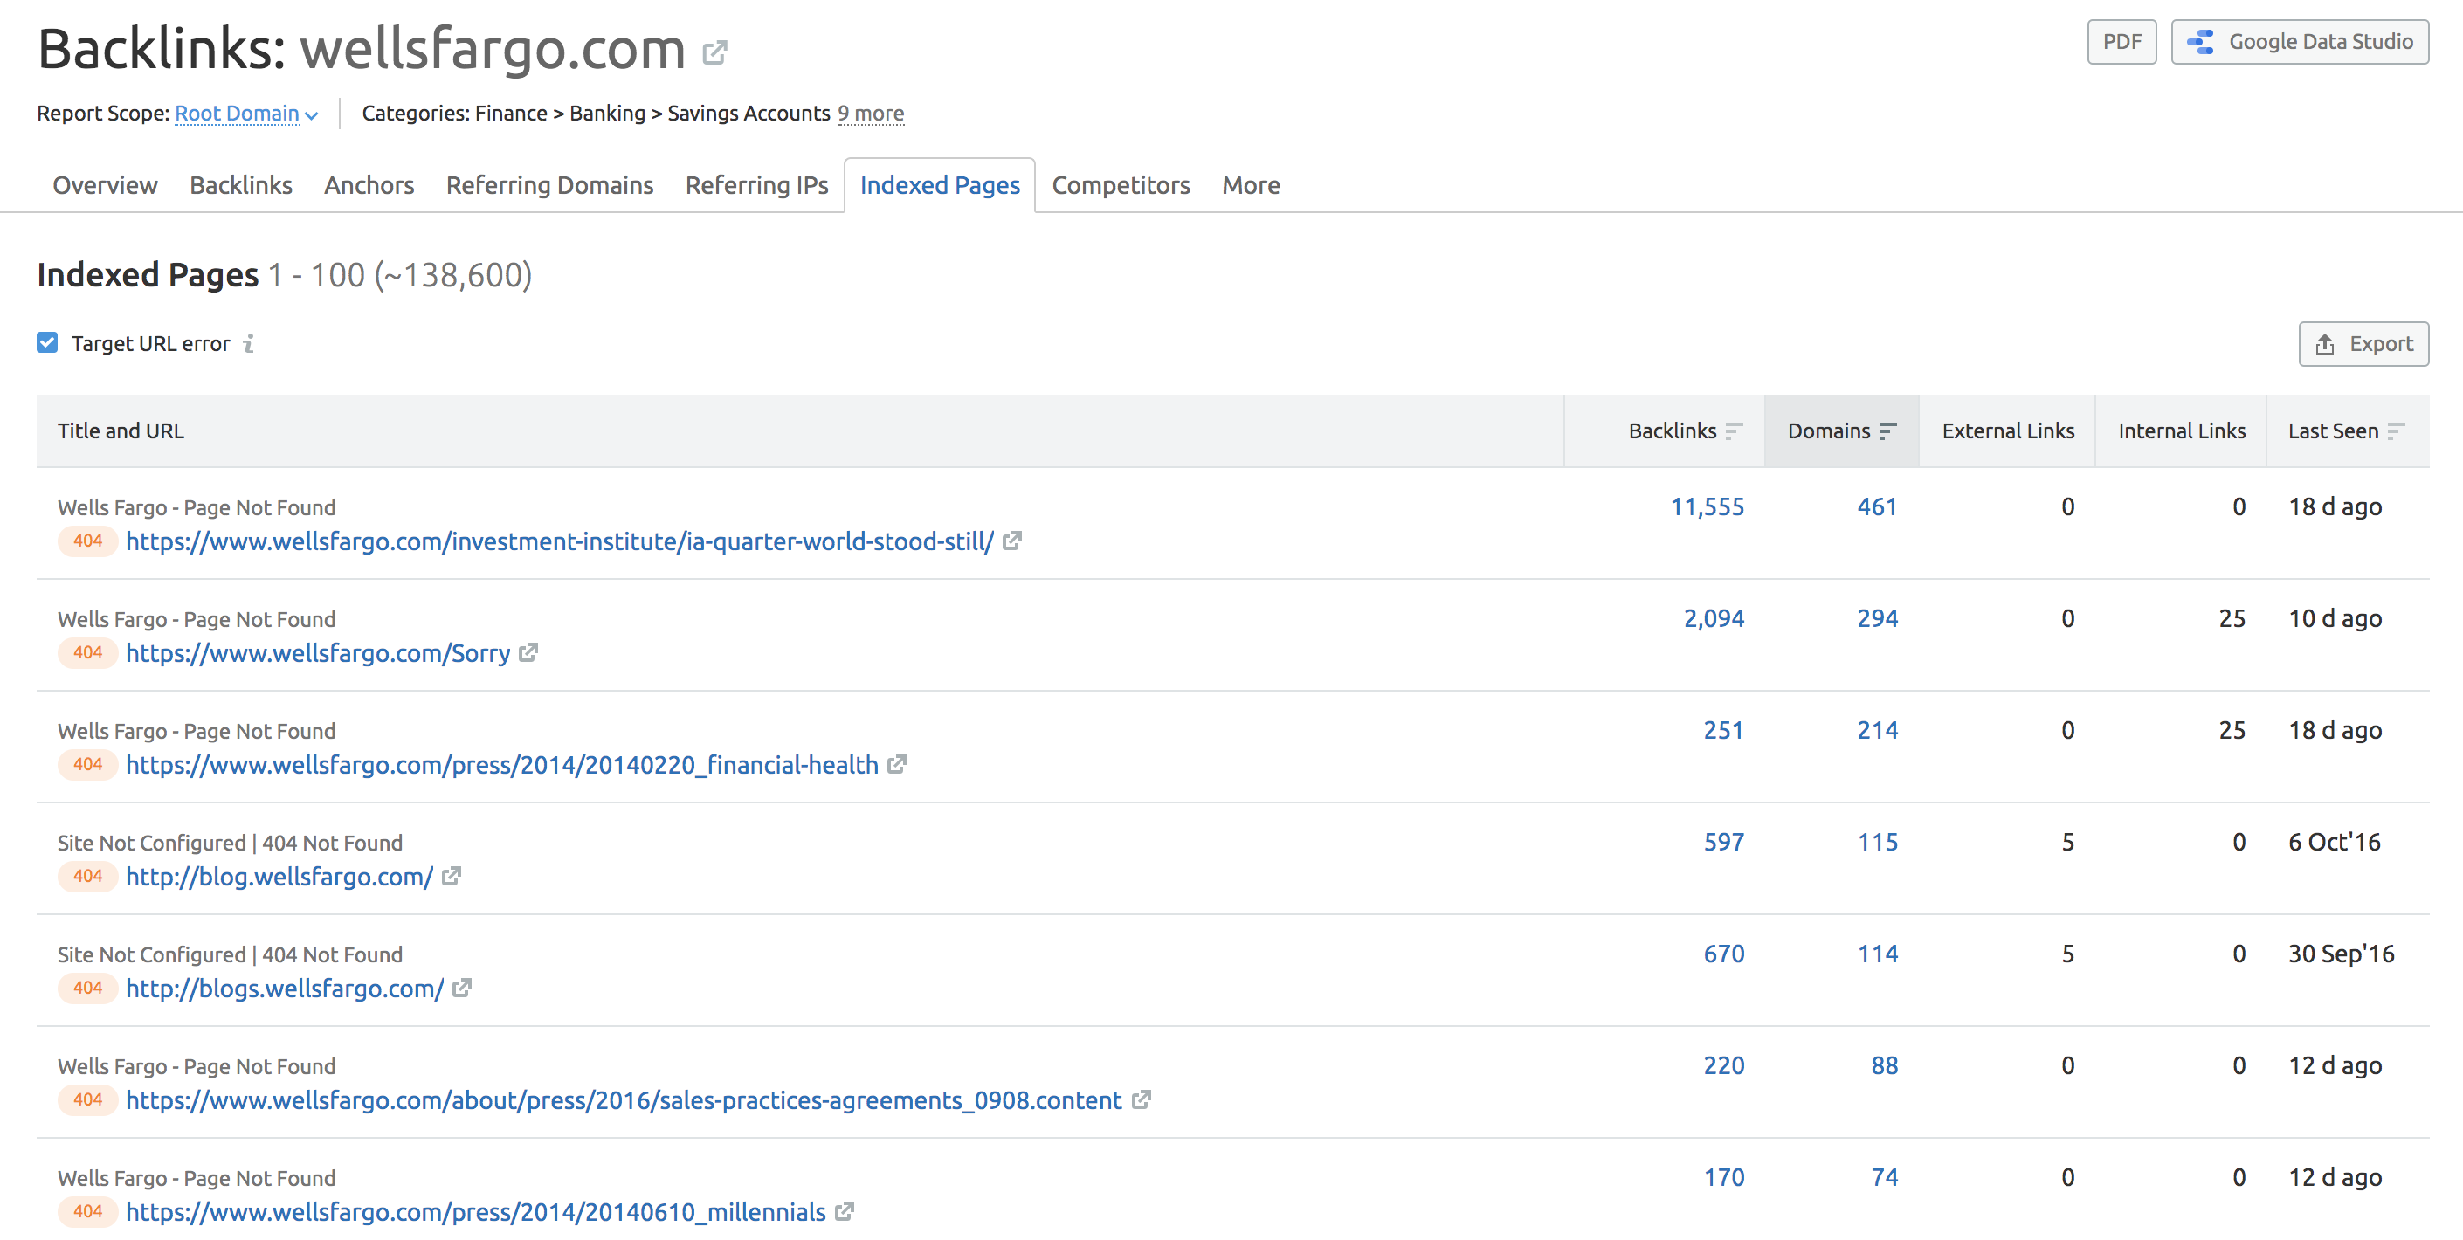Click backlinks count 670
This screenshot has width=2463, height=1240.
click(1724, 954)
